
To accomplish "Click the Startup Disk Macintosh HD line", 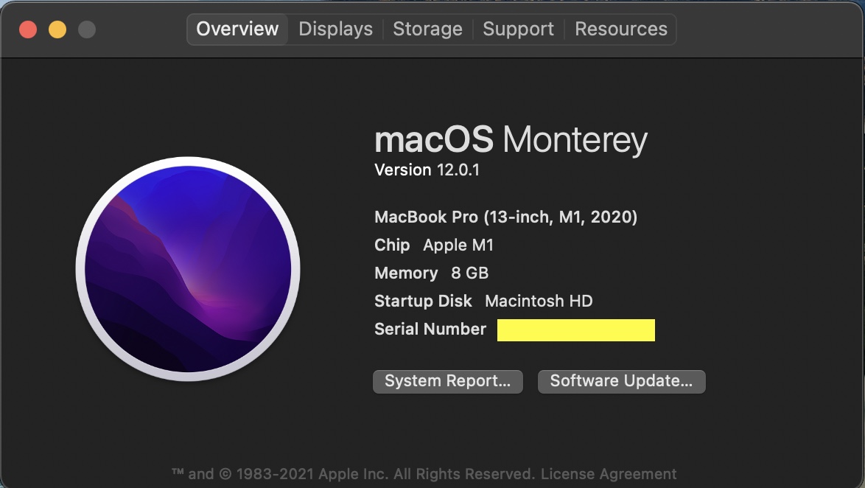I will tap(483, 301).
